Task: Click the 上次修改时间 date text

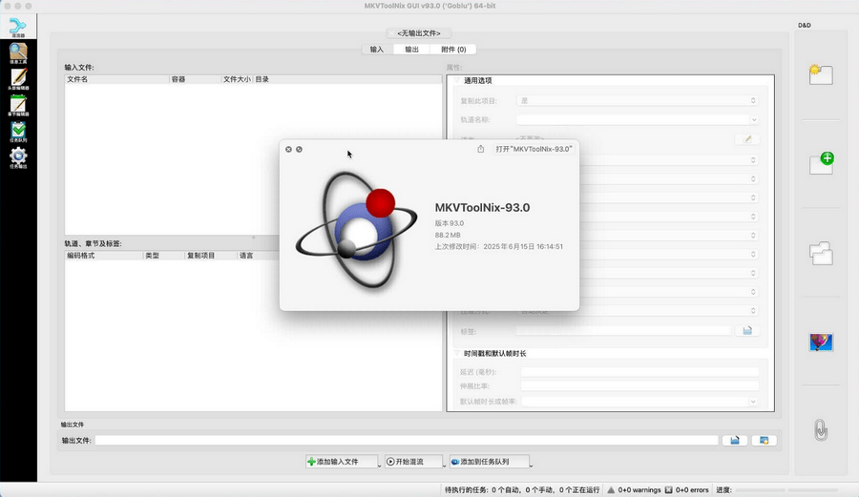Action: coord(498,247)
